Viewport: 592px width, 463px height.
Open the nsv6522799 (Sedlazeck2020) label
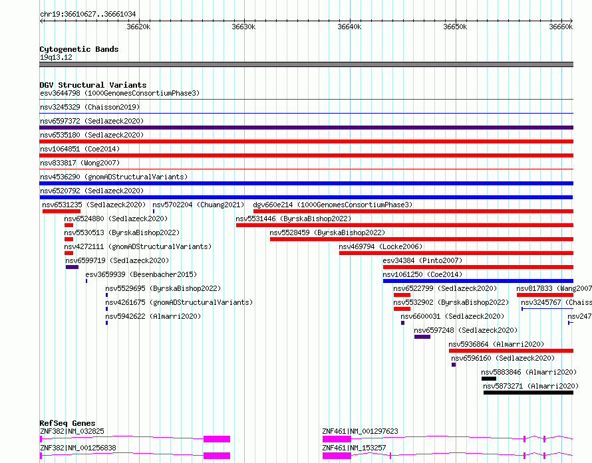(x=445, y=288)
